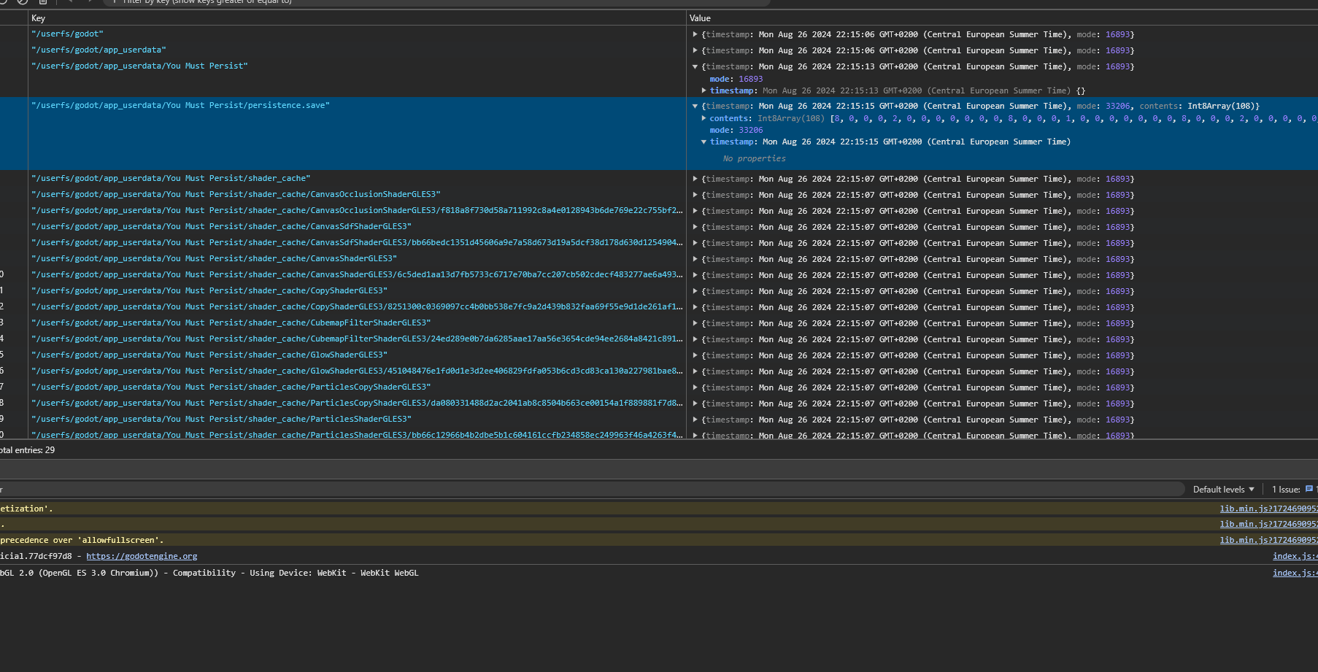This screenshot has width=1318, height=672.
Task: Focus the console filter input field
Action: click(591, 490)
